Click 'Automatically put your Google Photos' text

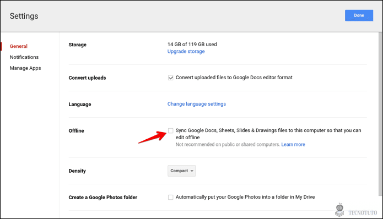click(245, 197)
